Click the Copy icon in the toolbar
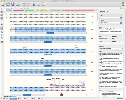 (38, 4)
